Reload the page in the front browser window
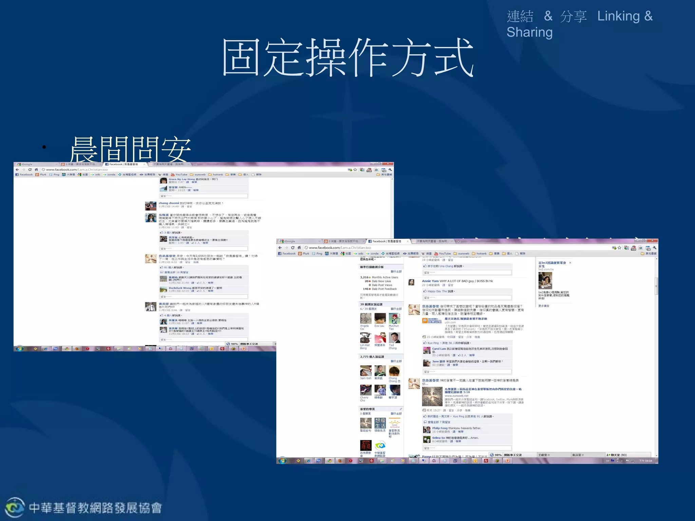 coord(293,248)
